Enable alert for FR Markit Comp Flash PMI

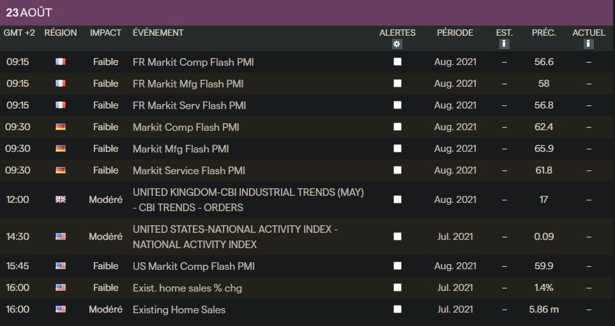(398, 62)
